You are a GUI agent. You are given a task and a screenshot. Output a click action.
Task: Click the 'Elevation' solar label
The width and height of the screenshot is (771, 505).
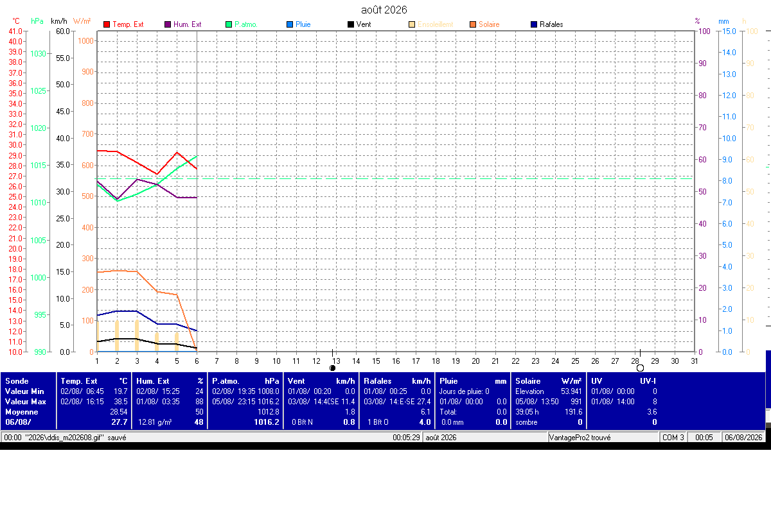[x=530, y=391]
